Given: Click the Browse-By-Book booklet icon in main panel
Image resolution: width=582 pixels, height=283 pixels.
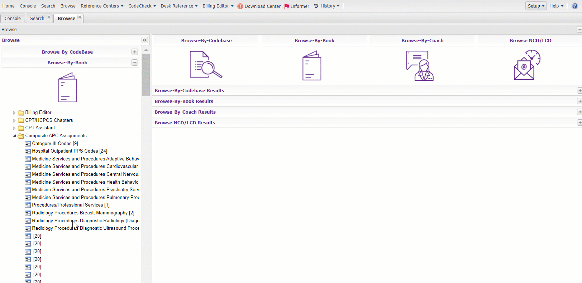Looking at the screenshot, I should [312, 65].
